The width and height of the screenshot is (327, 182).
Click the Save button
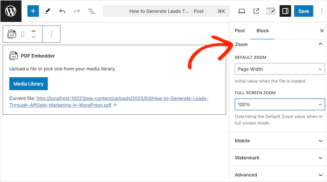[303, 11]
